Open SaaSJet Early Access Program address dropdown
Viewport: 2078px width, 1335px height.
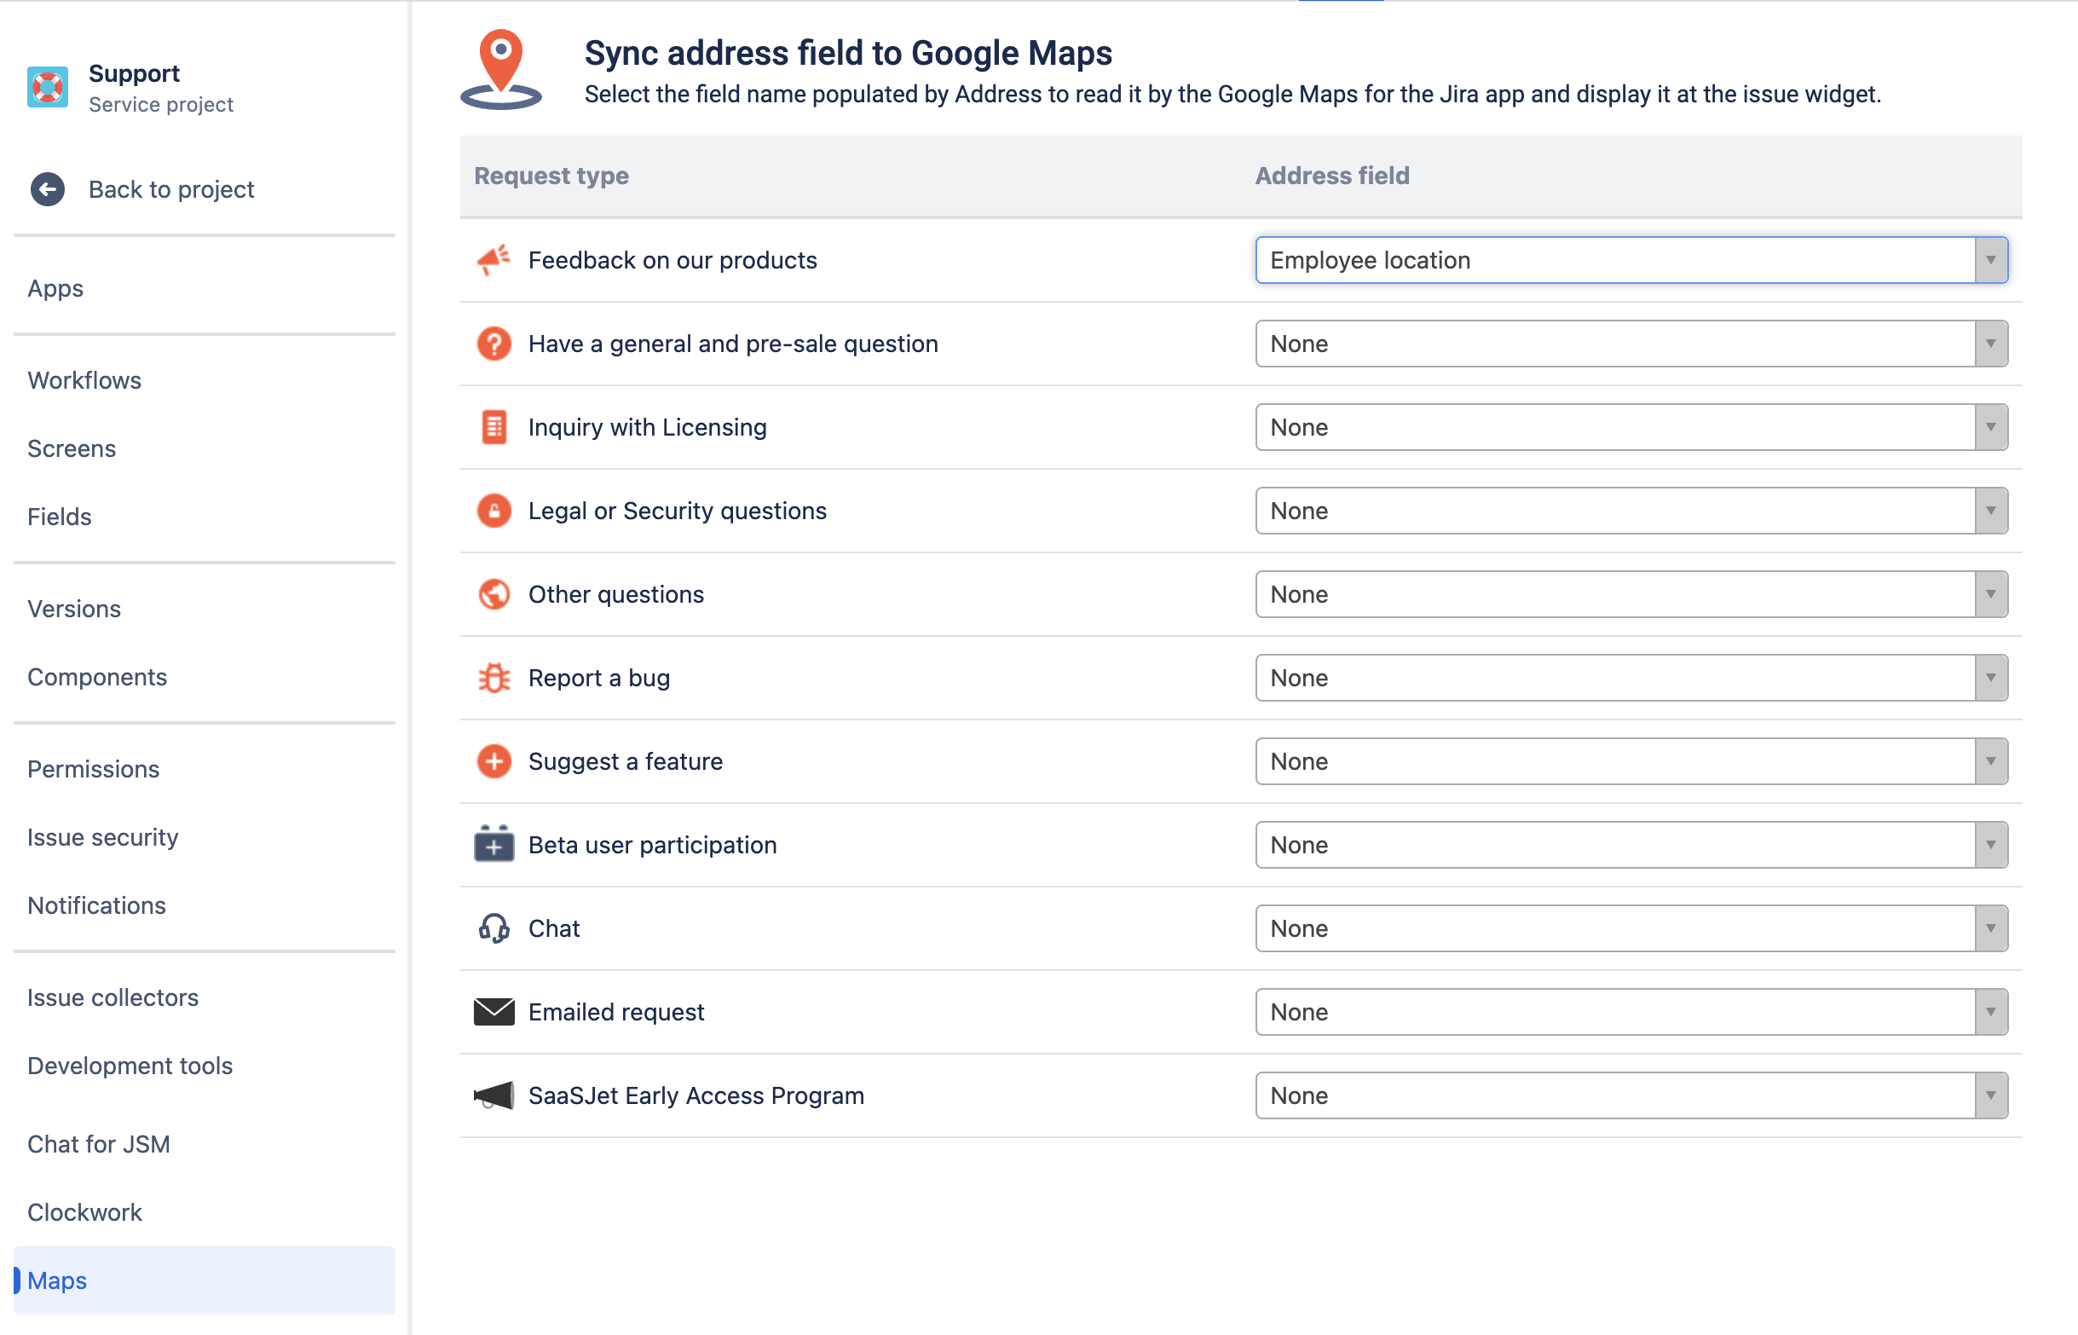[x=1631, y=1095]
